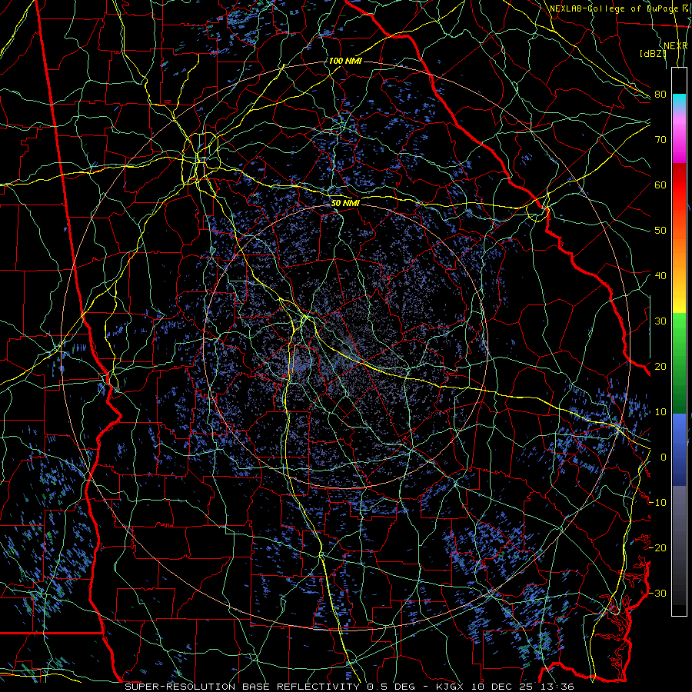Image resolution: width=692 pixels, height=692 pixels.
Task: Click the green segment of the color bar
Action: tap(679, 363)
